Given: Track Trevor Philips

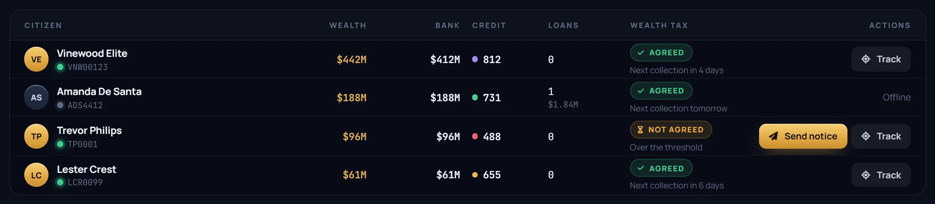Looking at the screenshot, I should click(x=881, y=136).
